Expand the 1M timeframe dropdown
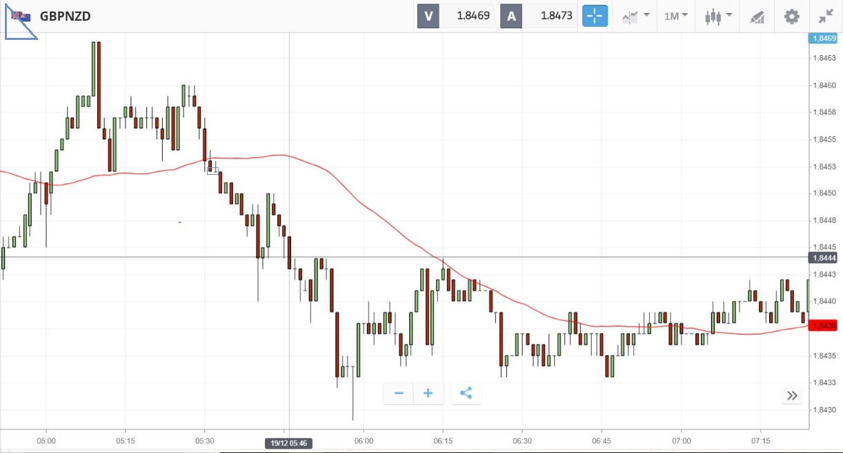Image resolution: width=843 pixels, height=453 pixels. [676, 16]
